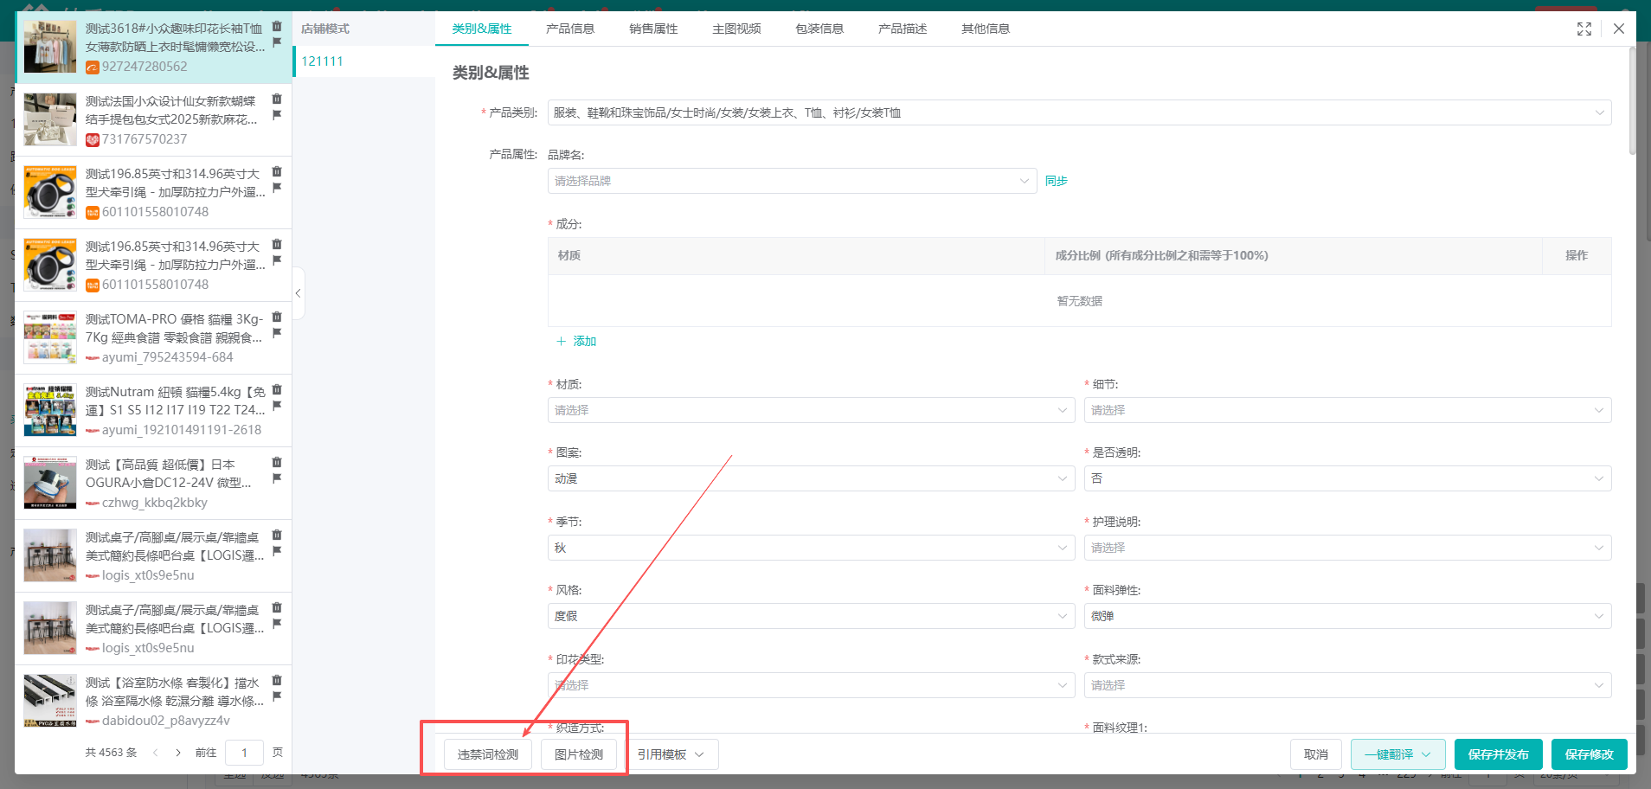
Task: Click the 违禁词检测 button
Action: 487,754
